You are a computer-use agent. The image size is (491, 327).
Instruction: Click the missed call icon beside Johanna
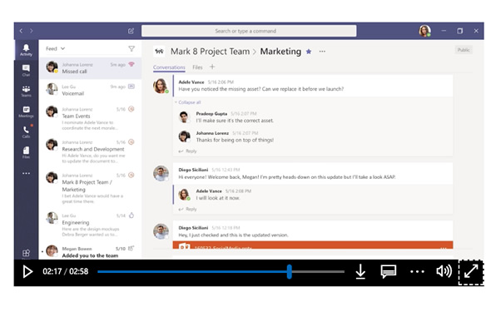click(131, 64)
